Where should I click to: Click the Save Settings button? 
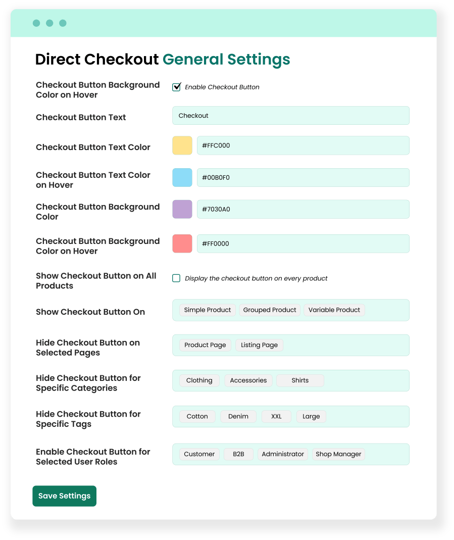point(64,496)
